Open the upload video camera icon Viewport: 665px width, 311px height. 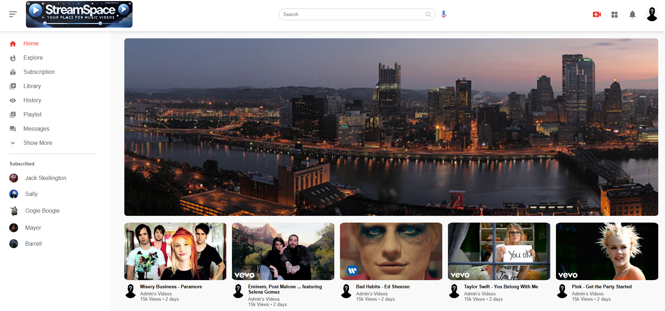[x=597, y=15]
